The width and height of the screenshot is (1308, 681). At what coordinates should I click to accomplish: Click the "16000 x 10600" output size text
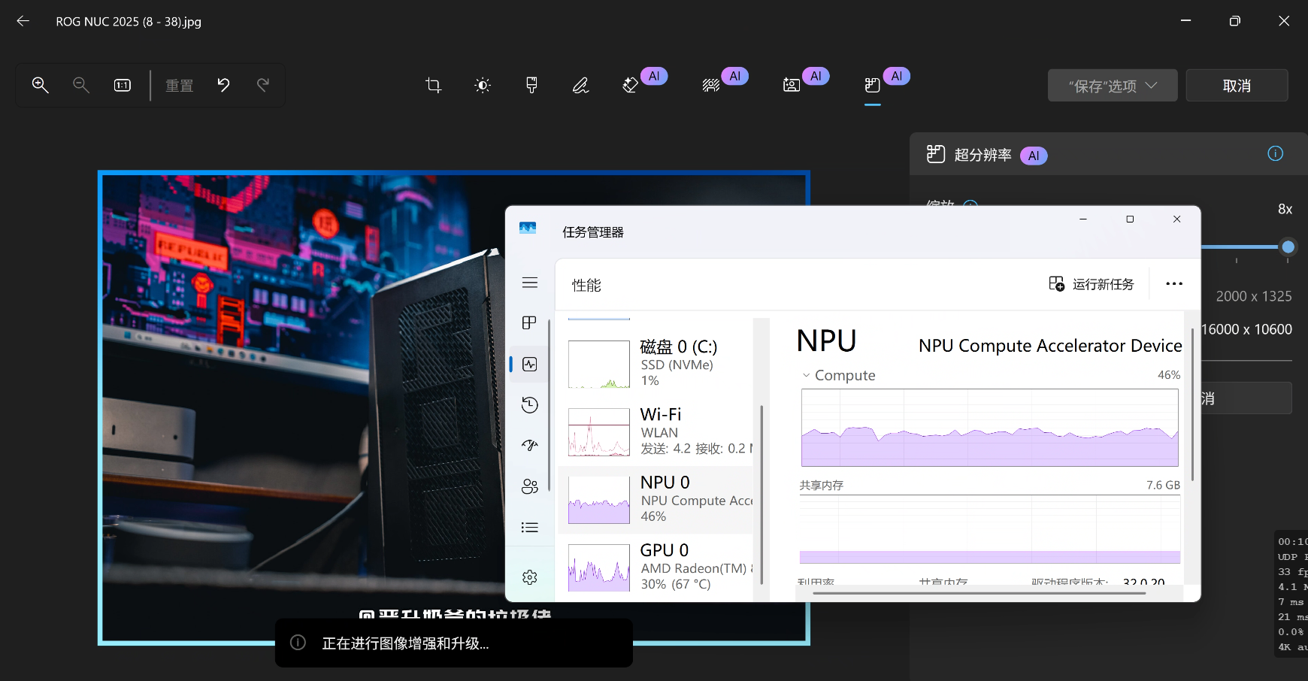coord(1247,329)
